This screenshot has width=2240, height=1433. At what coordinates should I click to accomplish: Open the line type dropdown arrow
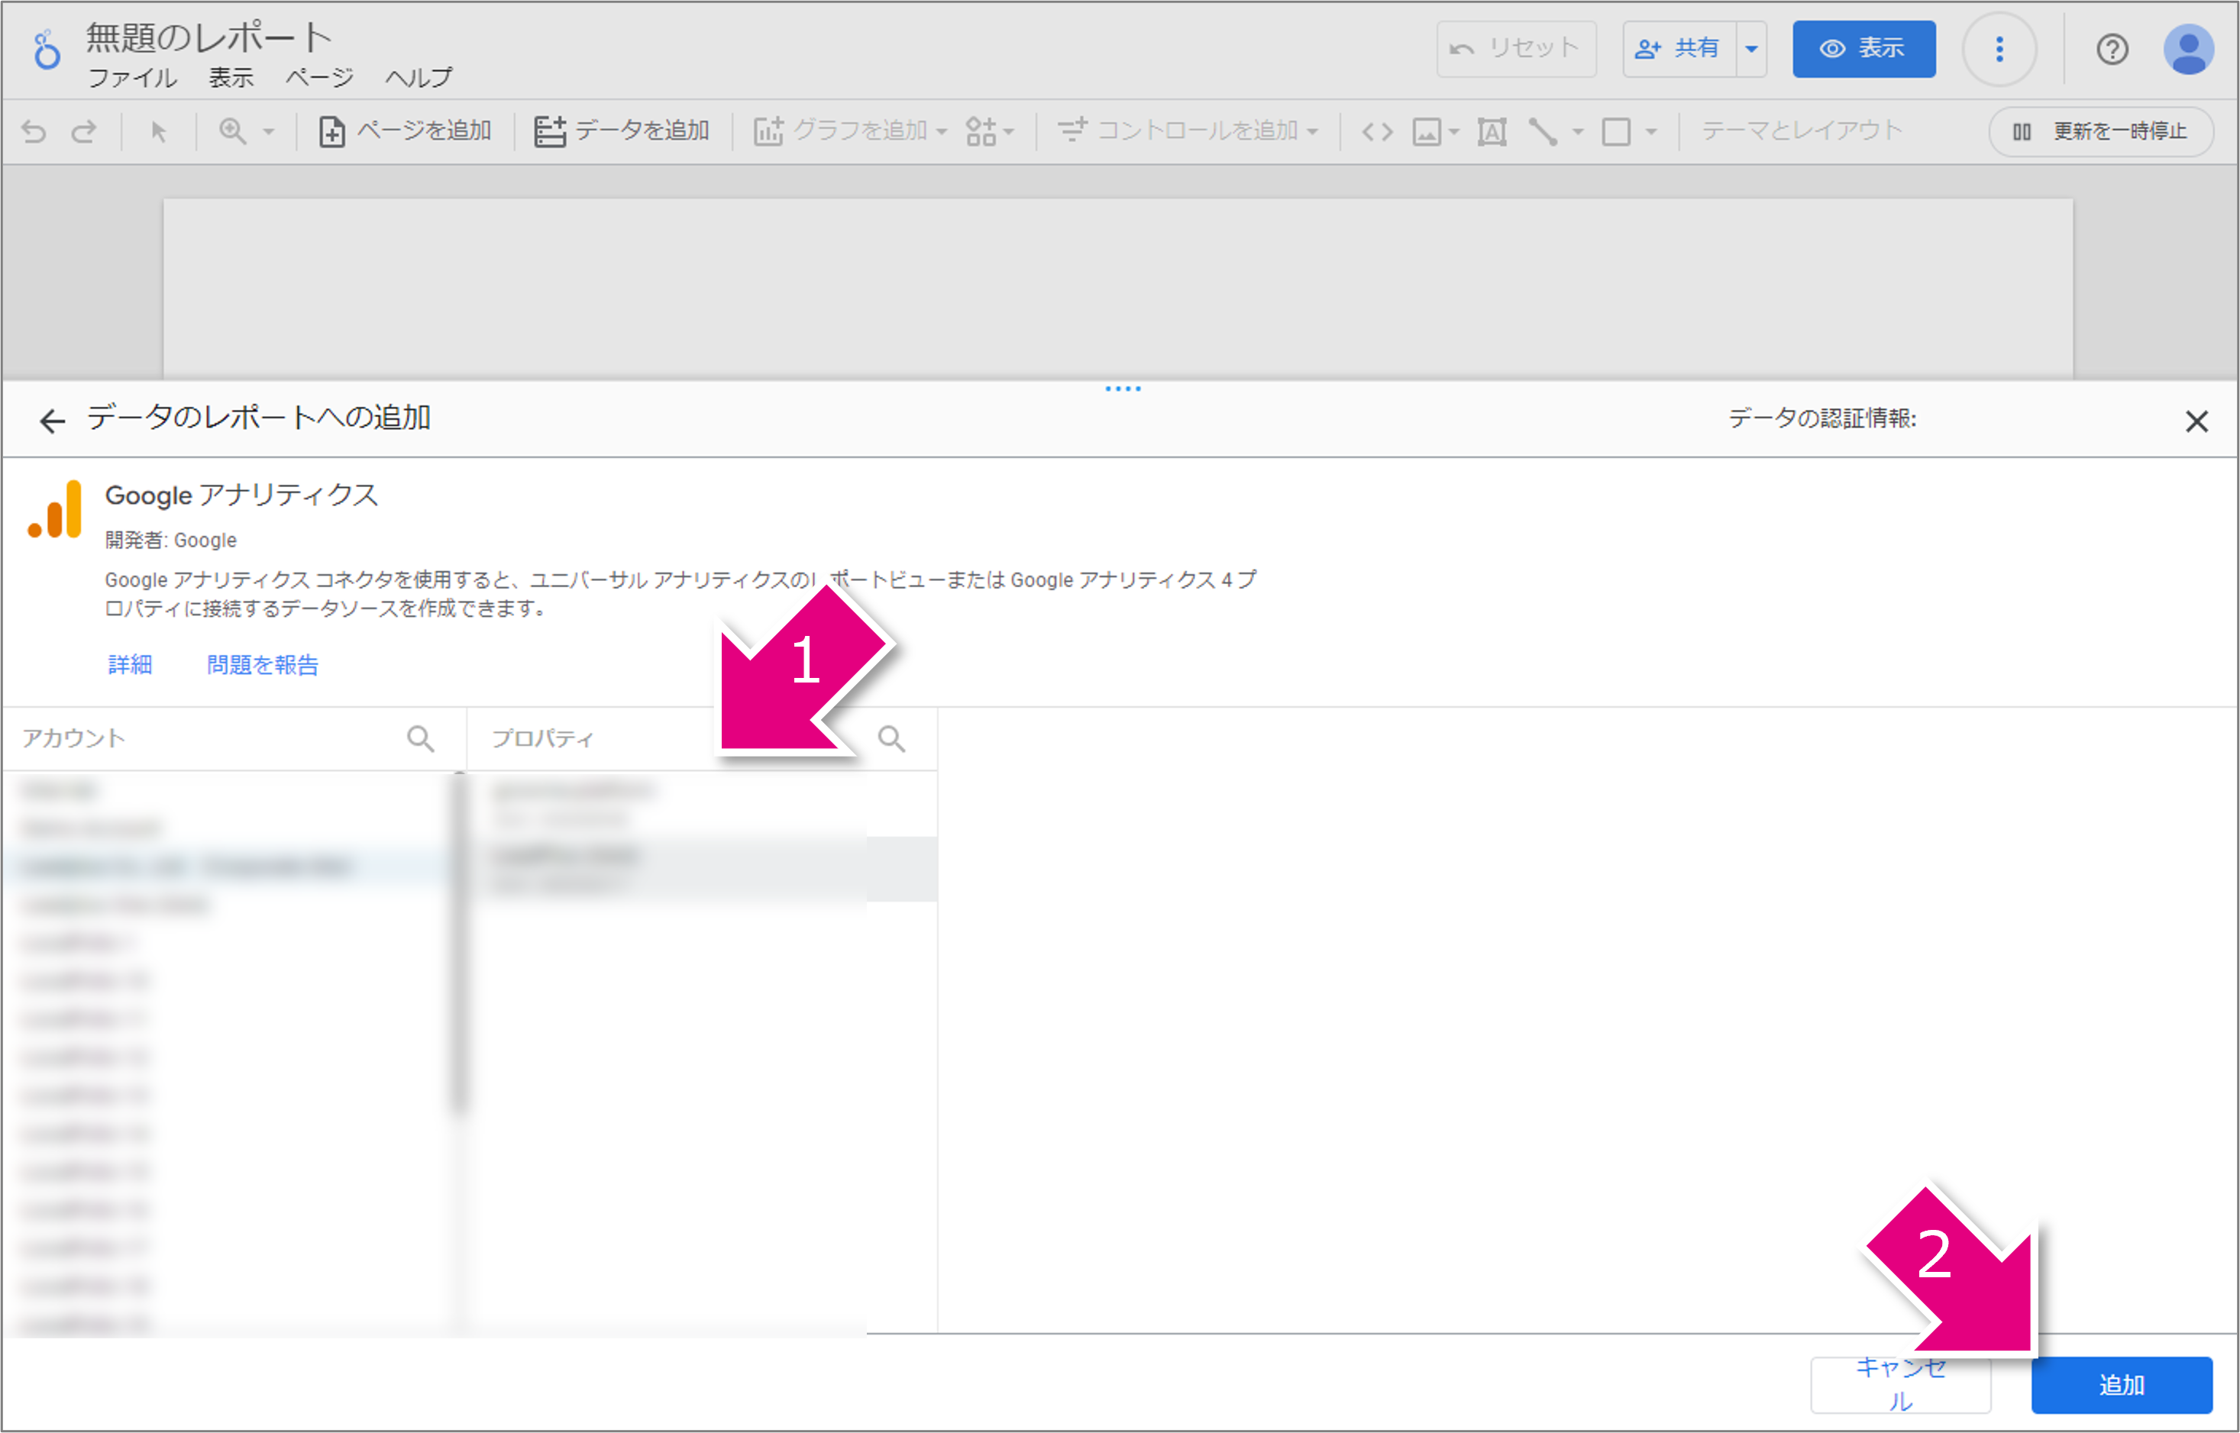click(1577, 132)
